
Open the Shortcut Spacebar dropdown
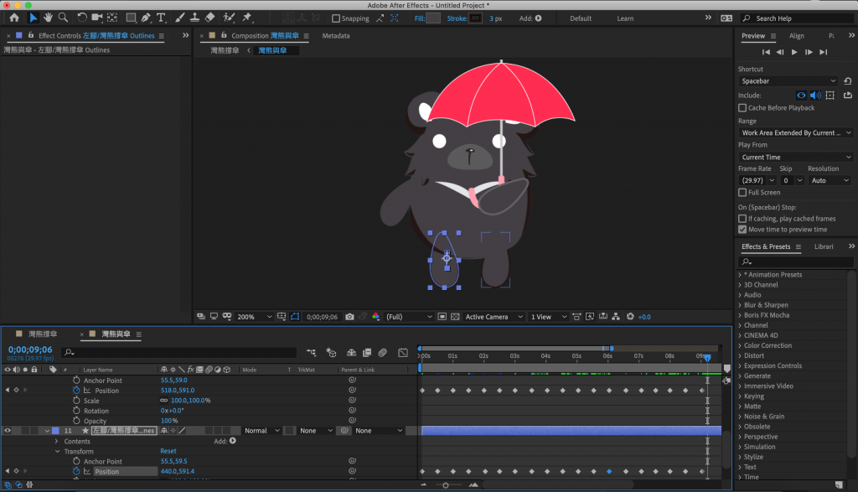(788, 81)
